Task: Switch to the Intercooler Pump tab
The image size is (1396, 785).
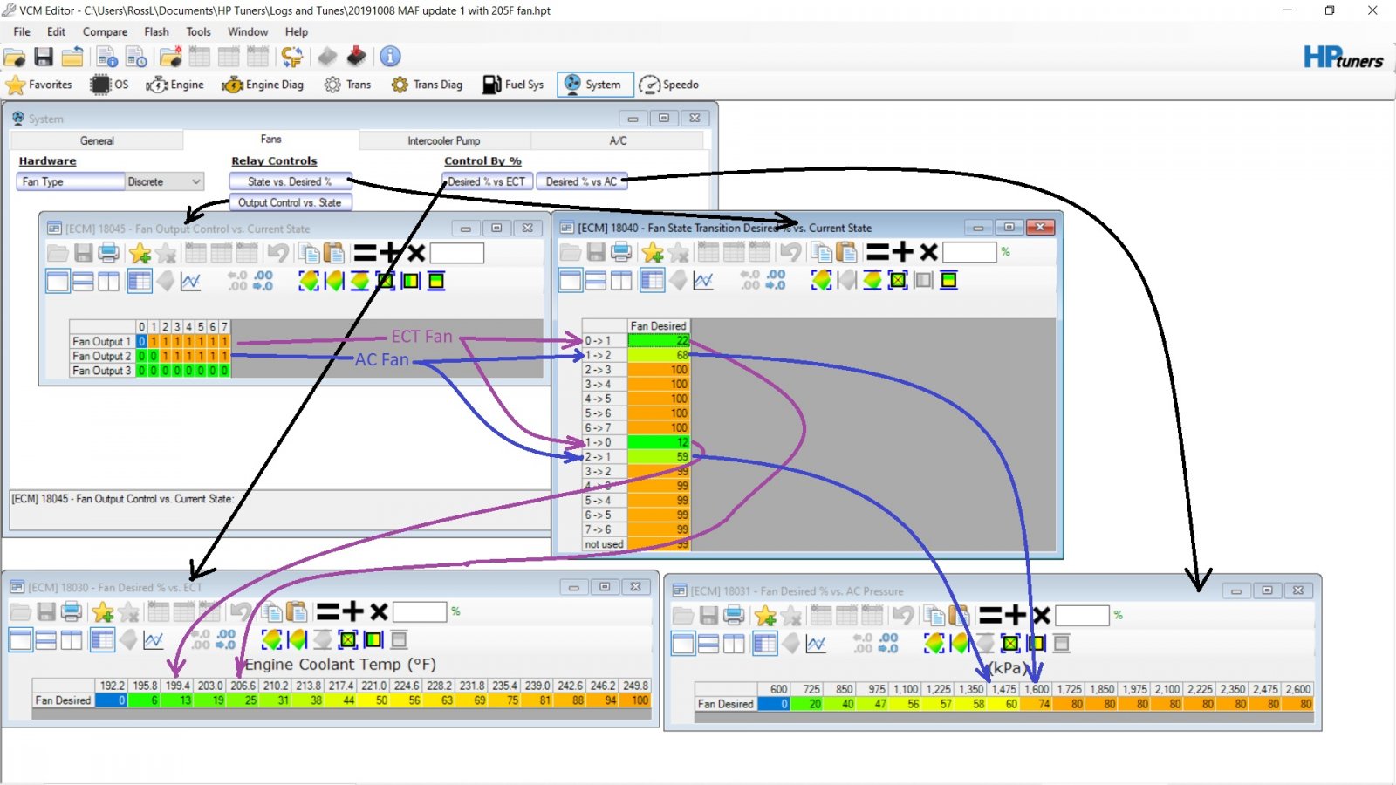Action: coord(443,140)
